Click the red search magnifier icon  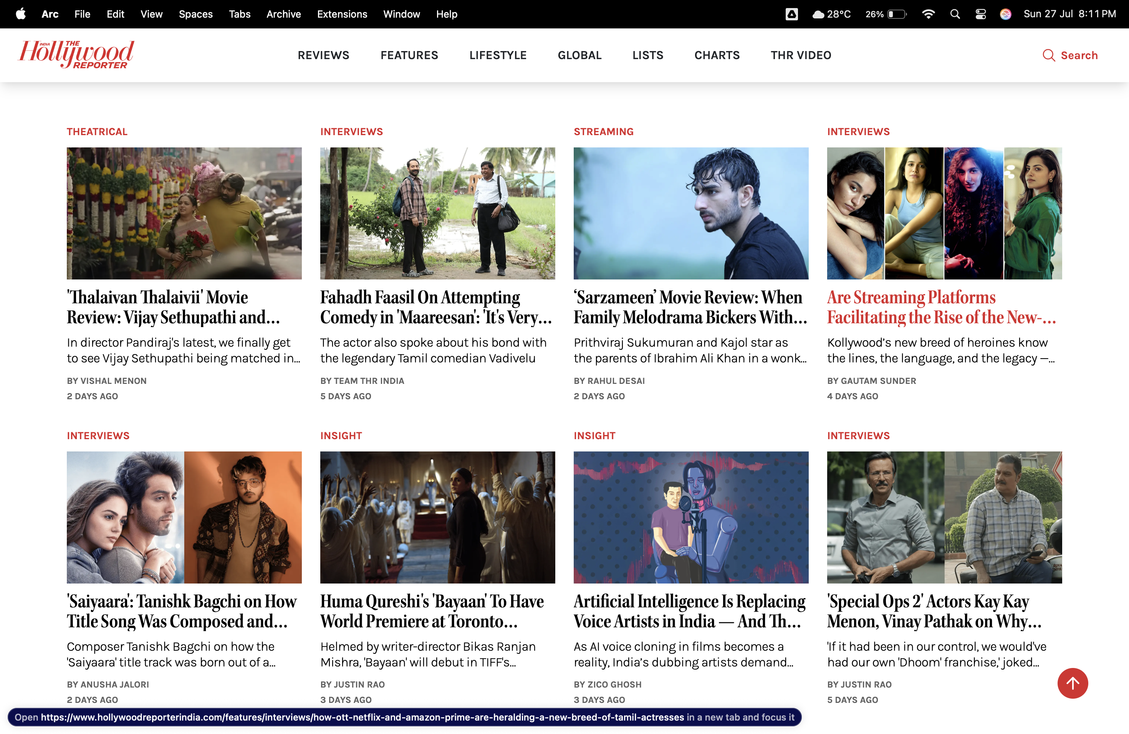pos(1048,56)
